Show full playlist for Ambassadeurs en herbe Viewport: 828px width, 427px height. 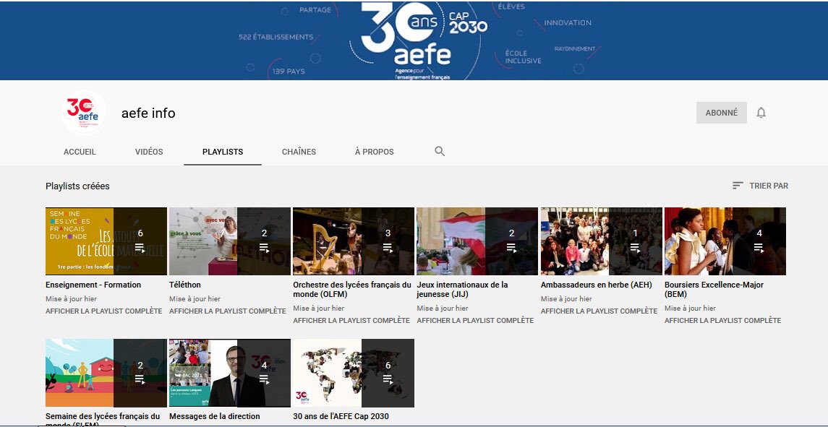click(599, 311)
